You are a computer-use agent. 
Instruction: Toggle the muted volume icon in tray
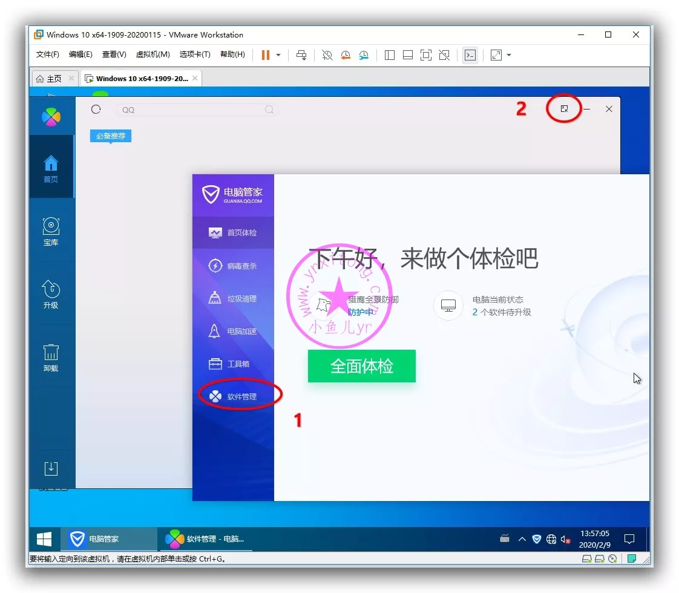[566, 539]
